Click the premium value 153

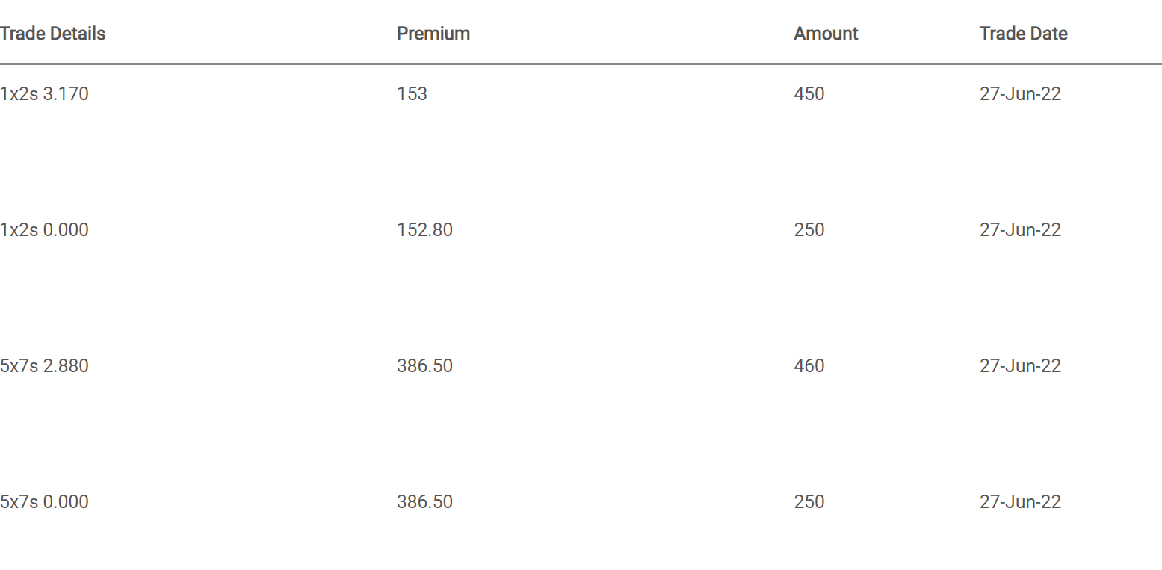tap(412, 94)
